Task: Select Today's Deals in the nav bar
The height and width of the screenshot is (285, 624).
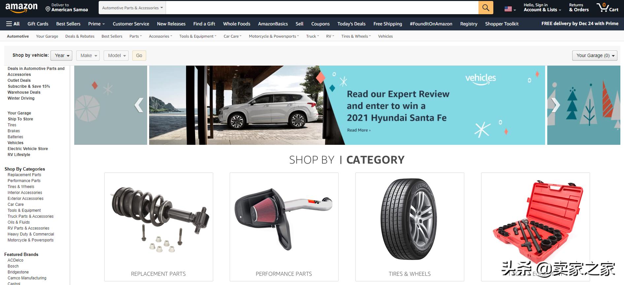Action: [x=351, y=24]
